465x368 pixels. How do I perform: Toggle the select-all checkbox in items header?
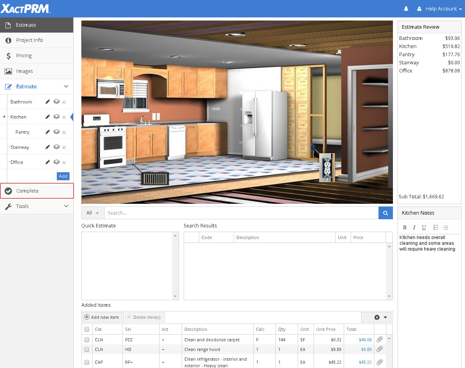tap(87, 329)
